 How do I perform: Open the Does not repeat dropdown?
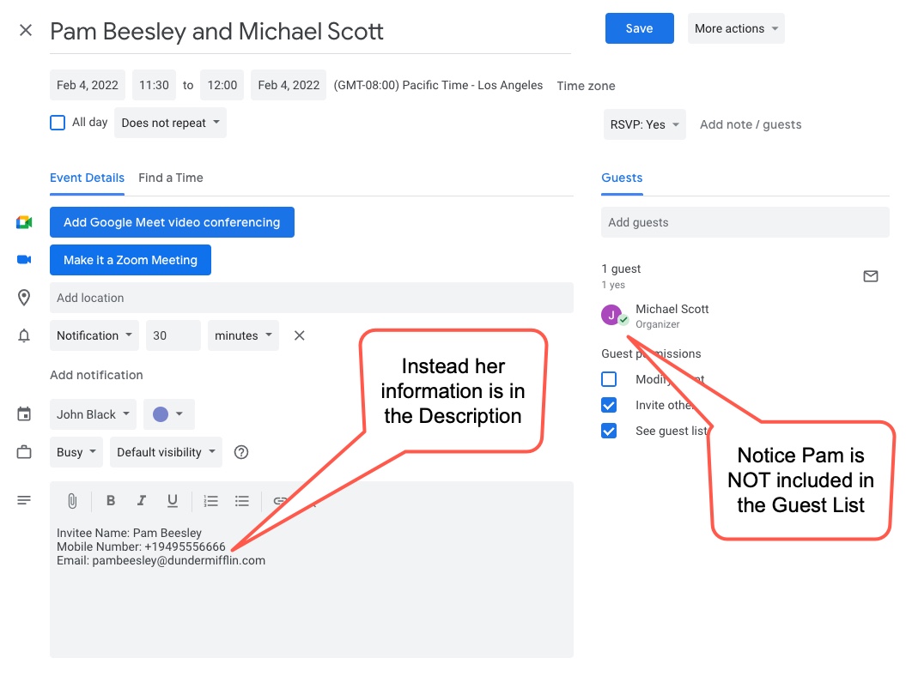coord(170,123)
